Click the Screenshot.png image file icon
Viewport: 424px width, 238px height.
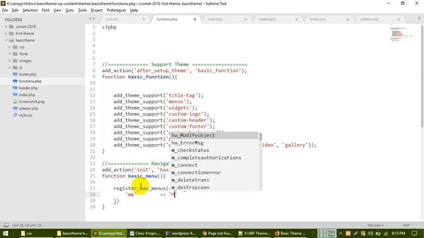(x=15, y=101)
